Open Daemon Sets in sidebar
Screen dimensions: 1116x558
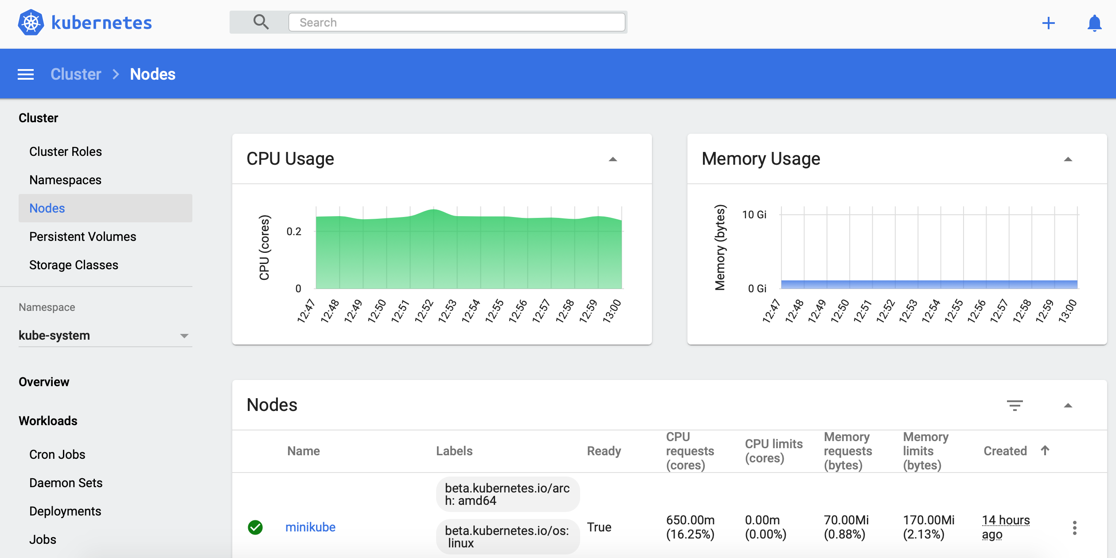[66, 483]
